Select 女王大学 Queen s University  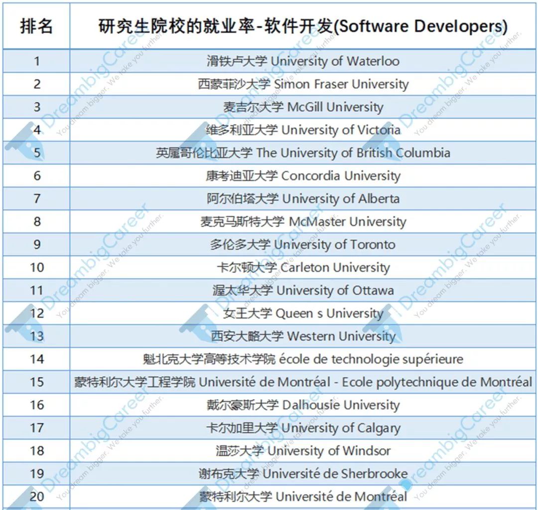point(303,313)
